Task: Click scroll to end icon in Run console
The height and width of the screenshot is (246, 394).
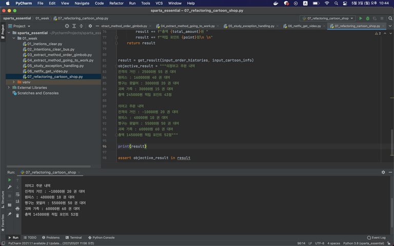Action: click(x=17, y=201)
